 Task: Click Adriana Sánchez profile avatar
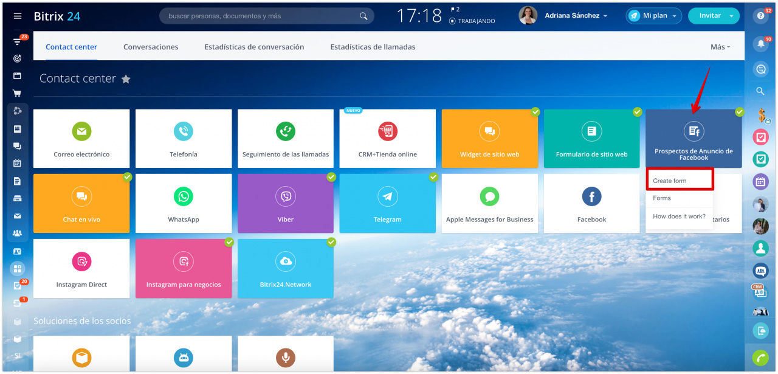point(528,16)
